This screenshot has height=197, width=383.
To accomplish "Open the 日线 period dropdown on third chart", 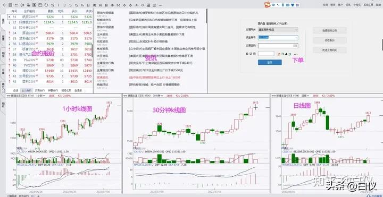I will pos(305,96).
